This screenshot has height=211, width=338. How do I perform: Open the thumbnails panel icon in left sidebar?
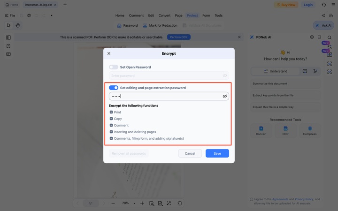point(8,38)
